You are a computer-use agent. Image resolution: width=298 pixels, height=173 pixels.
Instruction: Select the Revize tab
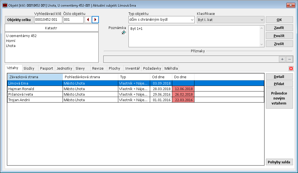[98, 68]
